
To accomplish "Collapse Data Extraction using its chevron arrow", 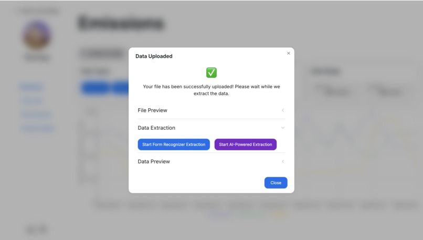I will pyautogui.click(x=283, y=128).
